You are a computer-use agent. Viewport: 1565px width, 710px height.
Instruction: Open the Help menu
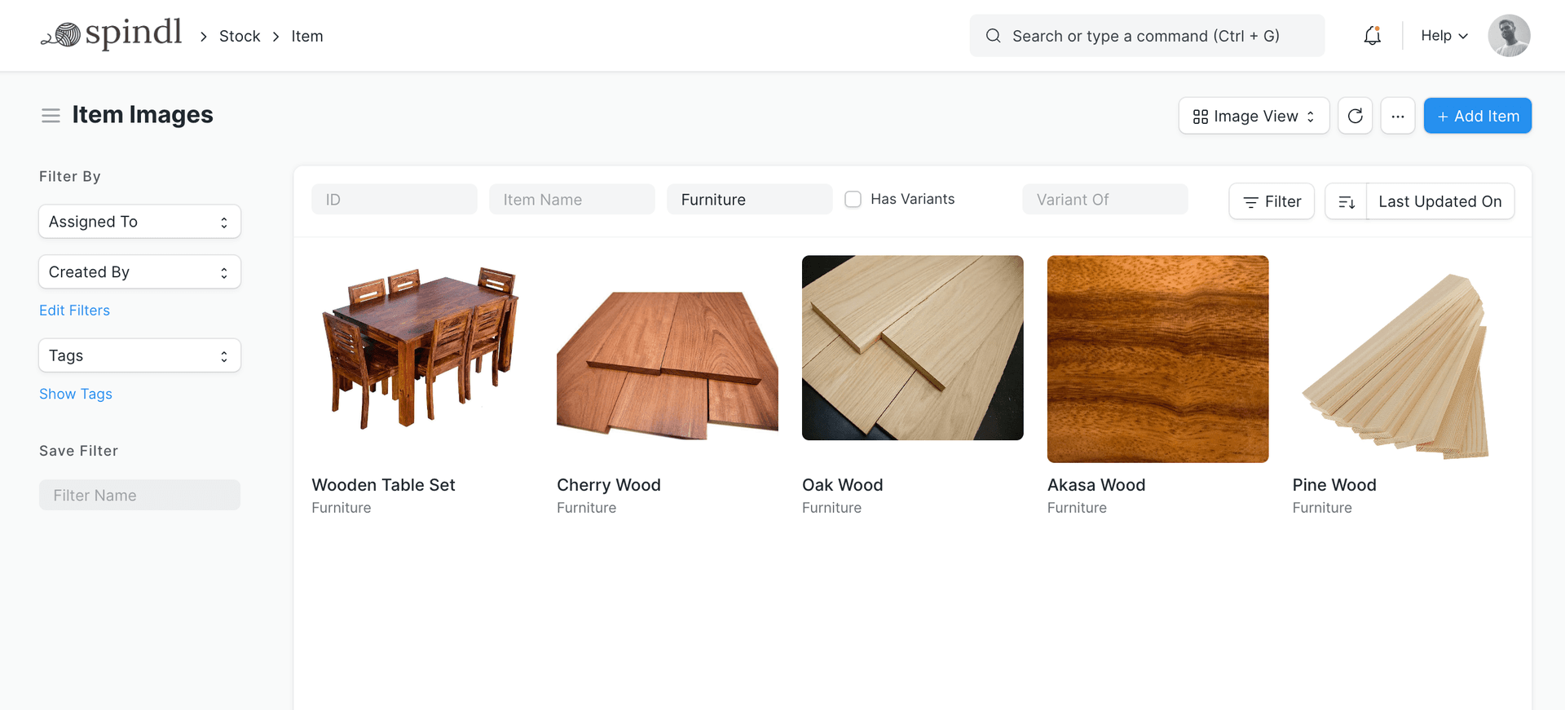point(1444,36)
